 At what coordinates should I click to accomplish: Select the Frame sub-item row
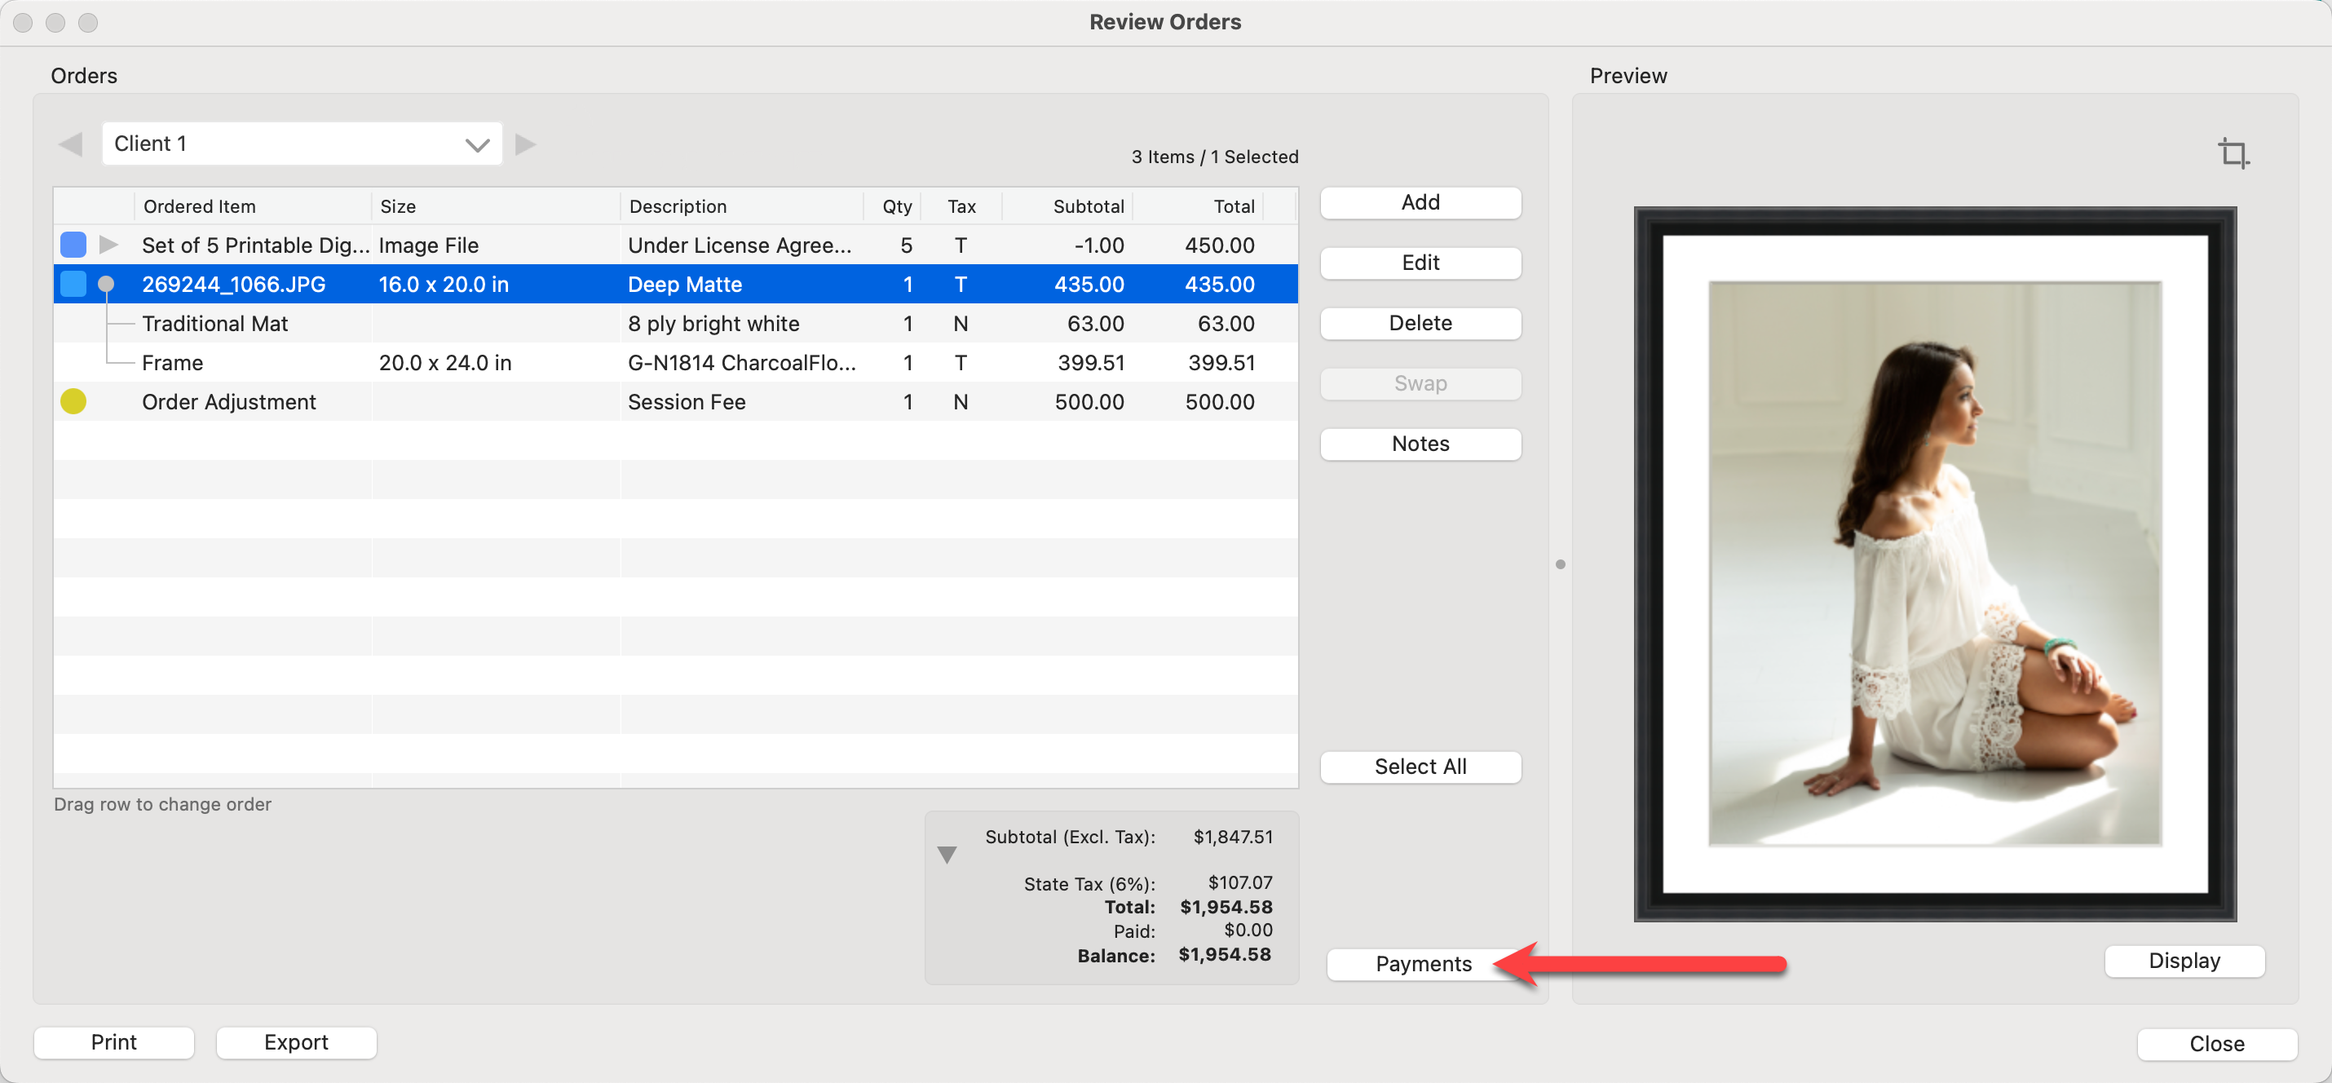point(172,362)
